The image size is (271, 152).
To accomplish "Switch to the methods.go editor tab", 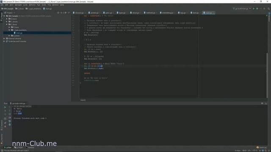I will (150, 13).
